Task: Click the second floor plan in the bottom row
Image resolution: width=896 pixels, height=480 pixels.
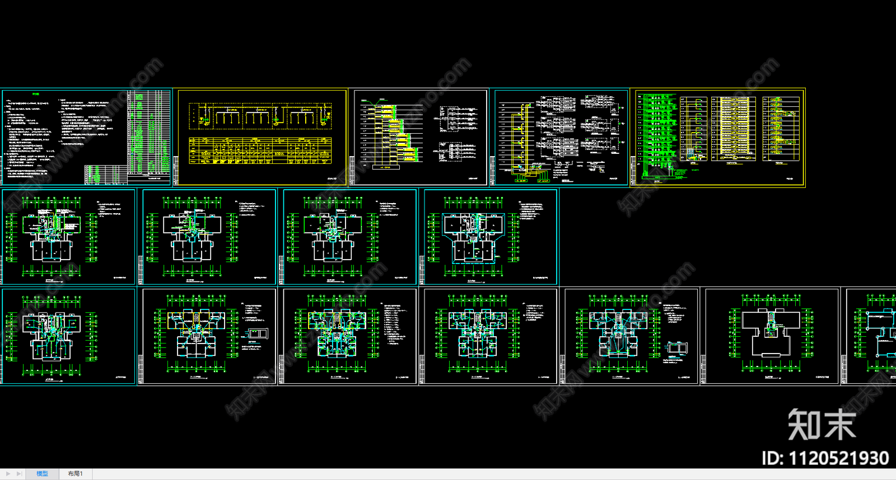Action: [x=209, y=336]
